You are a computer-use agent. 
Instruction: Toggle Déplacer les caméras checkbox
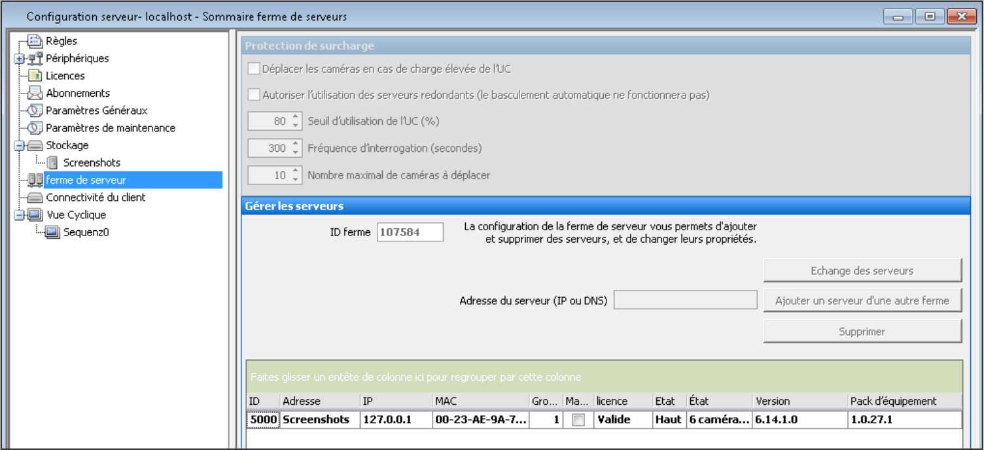click(x=254, y=68)
